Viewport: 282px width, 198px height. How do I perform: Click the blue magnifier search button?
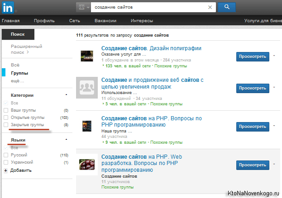227,7
